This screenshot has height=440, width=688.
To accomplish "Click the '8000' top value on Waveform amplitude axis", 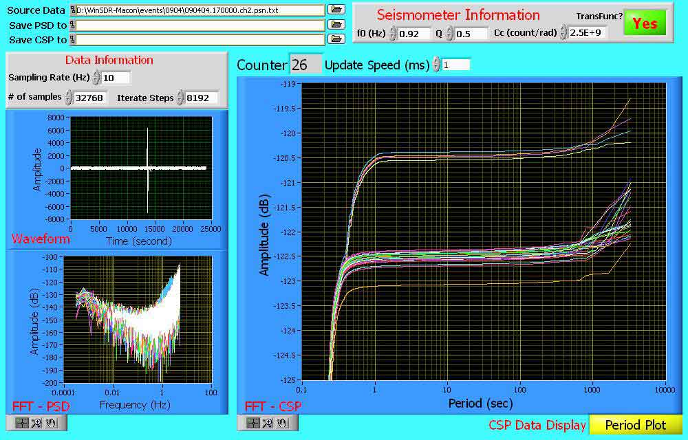I will [56, 118].
